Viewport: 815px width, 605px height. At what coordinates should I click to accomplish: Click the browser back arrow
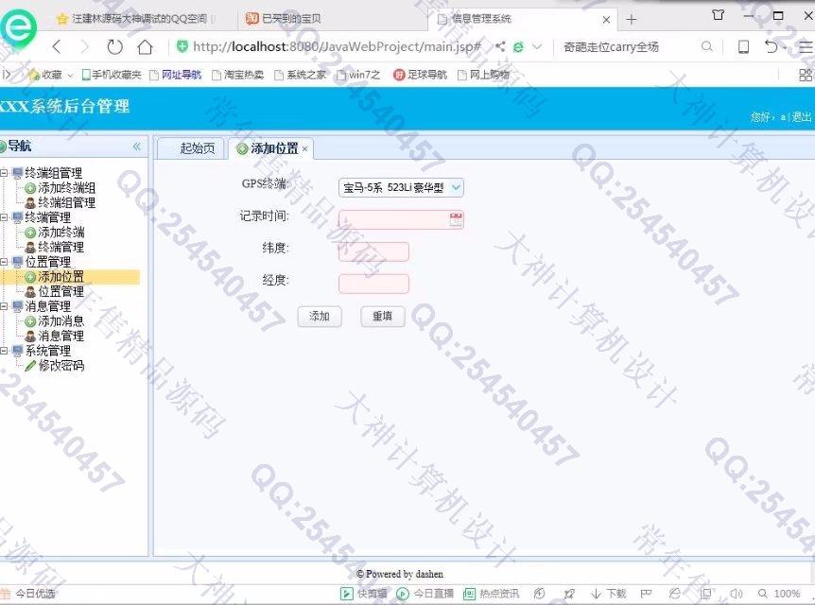(x=57, y=46)
